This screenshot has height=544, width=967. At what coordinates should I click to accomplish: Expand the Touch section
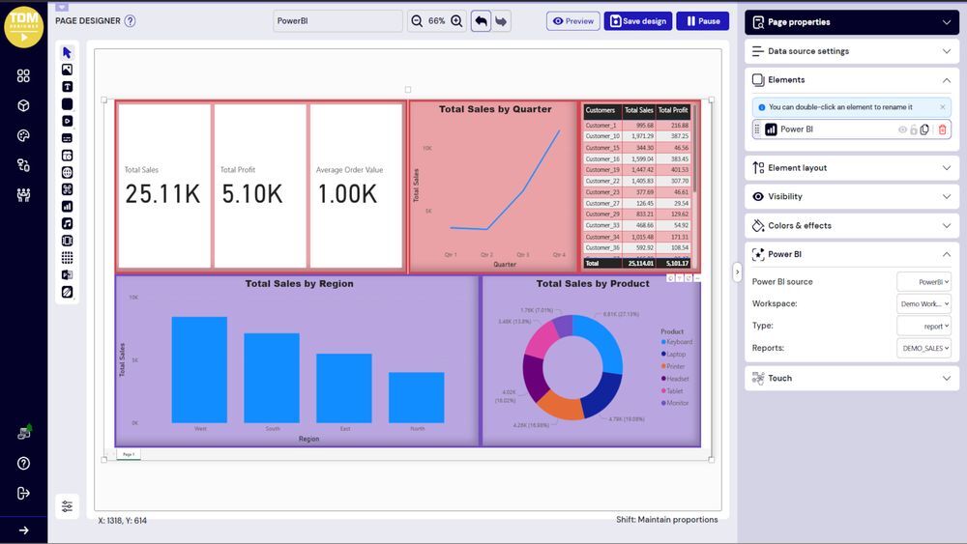852,378
